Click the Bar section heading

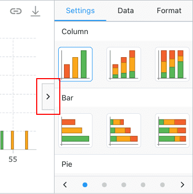coord(68,98)
